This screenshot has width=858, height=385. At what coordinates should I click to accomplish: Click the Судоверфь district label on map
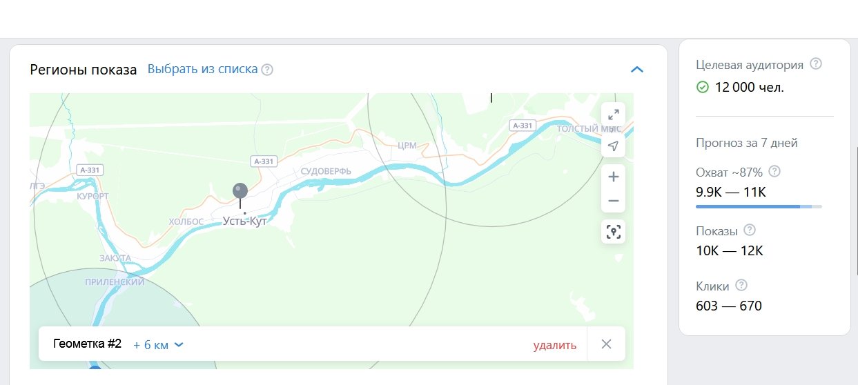point(326,171)
